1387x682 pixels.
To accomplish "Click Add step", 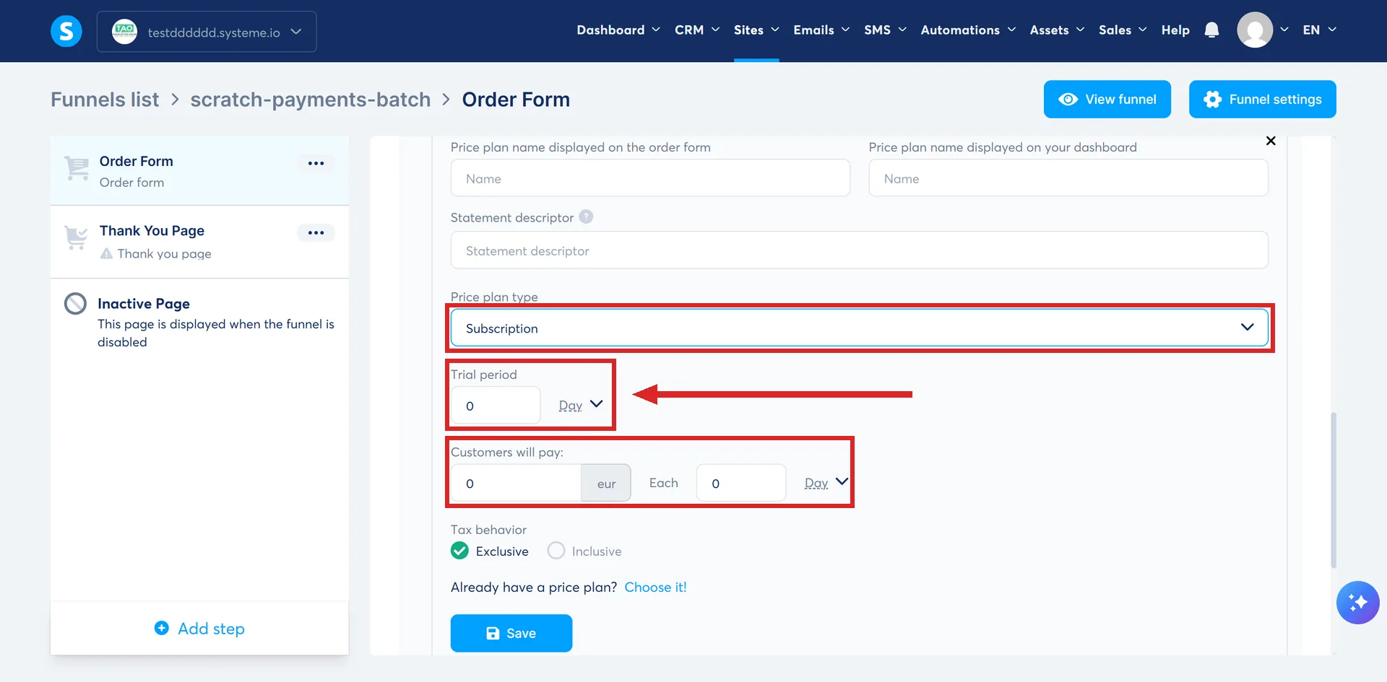I will click(x=199, y=629).
